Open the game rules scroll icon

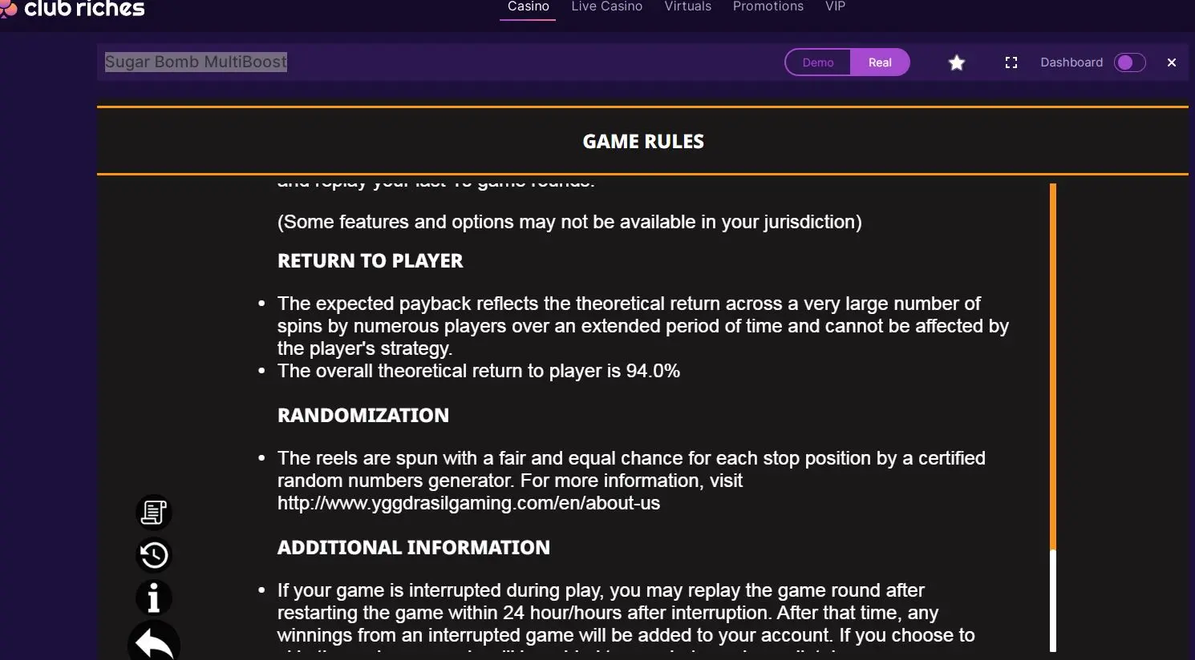(153, 512)
